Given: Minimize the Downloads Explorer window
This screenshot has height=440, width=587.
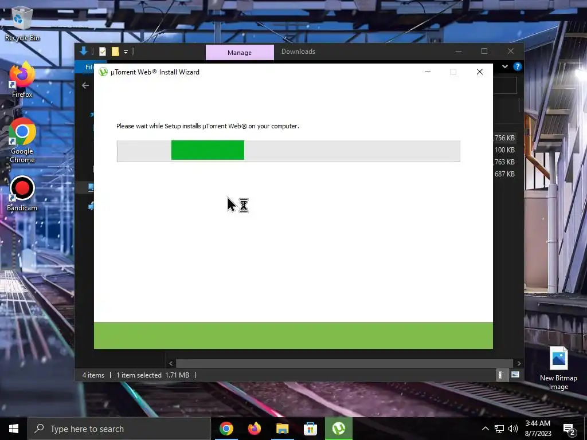Looking at the screenshot, I should click(x=458, y=51).
